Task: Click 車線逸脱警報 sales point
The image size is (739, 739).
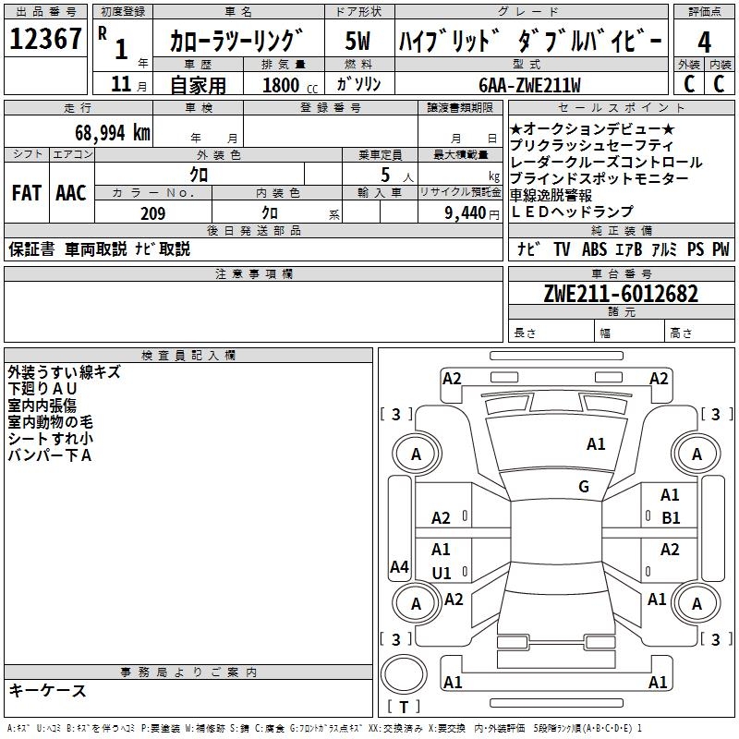Action: click(x=551, y=195)
